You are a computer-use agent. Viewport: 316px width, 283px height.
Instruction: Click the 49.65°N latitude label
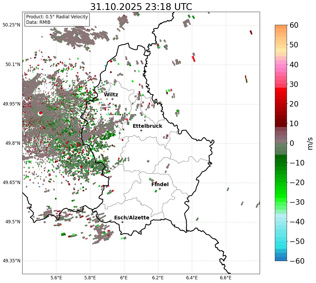(12, 182)
